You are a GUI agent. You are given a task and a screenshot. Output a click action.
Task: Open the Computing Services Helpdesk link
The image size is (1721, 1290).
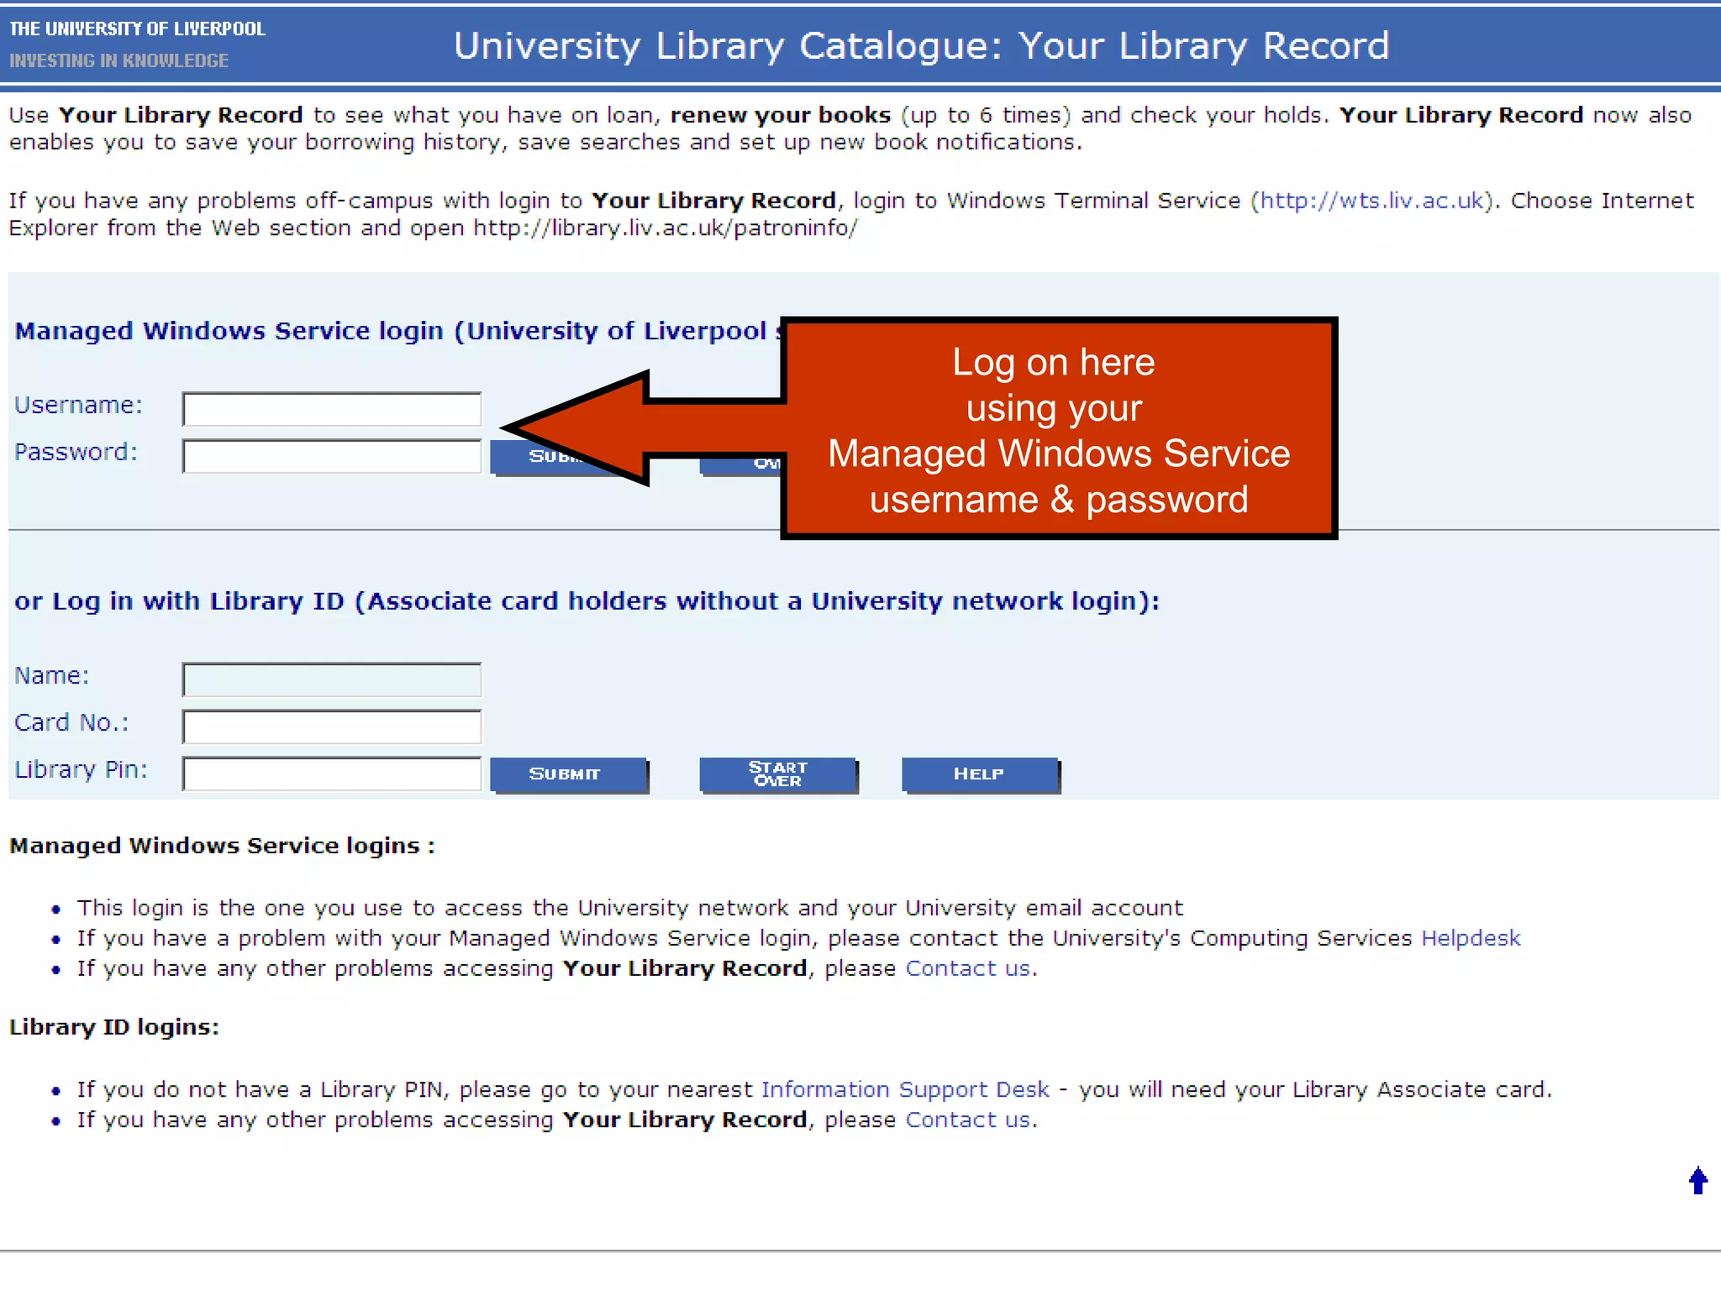click(1471, 938)
